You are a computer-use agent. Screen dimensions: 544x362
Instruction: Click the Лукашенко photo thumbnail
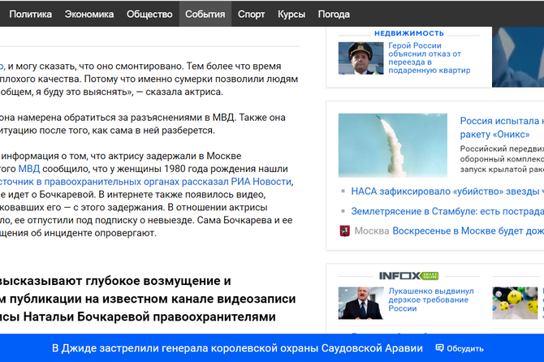361,302
